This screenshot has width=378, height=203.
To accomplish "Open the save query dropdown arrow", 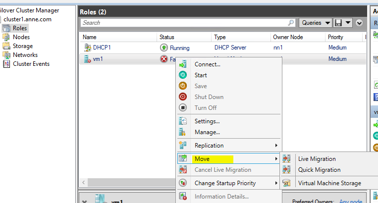I will pyautogui.click(x=348, y=23).
